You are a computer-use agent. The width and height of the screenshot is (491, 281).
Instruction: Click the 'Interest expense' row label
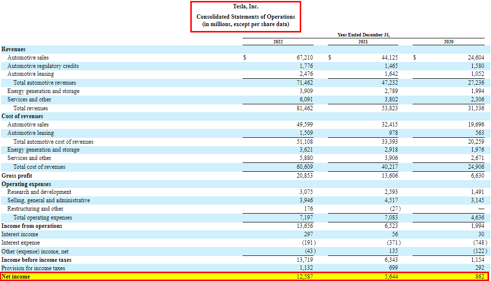pyautogui.click(x=20, y=243)
